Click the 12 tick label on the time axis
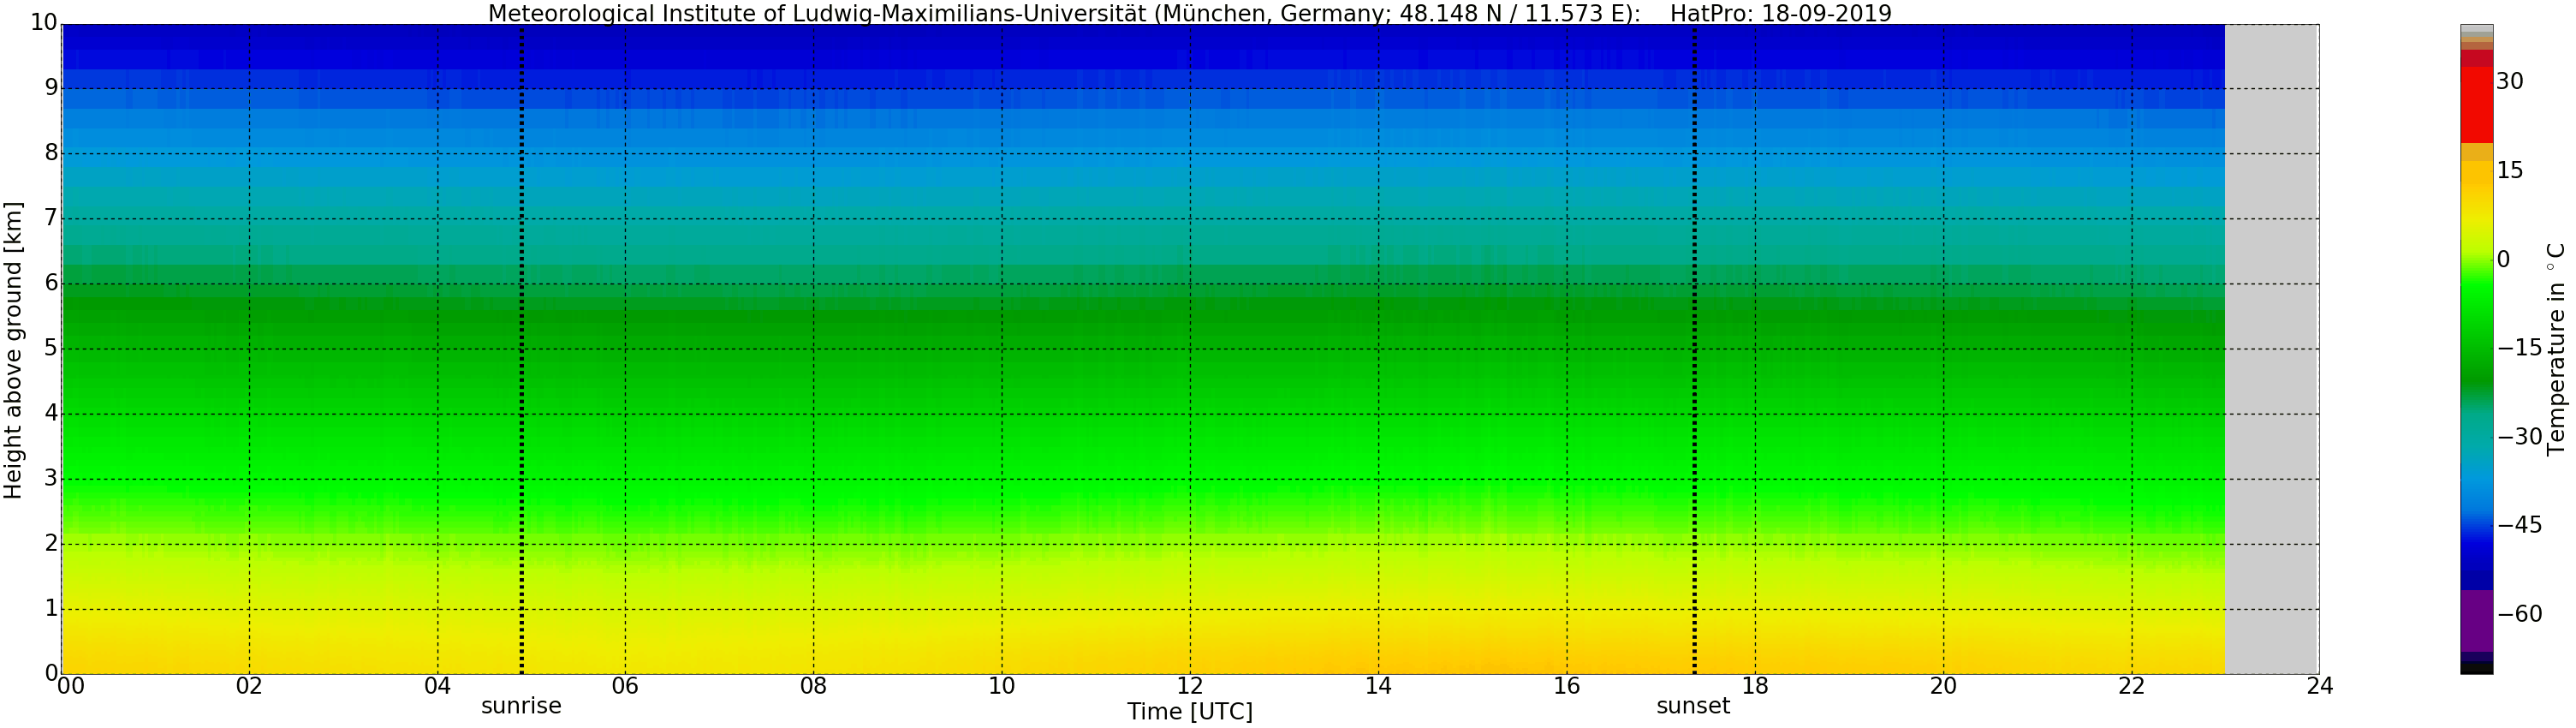Screen dimensions: 2576x728 [x=1189, y=686]
